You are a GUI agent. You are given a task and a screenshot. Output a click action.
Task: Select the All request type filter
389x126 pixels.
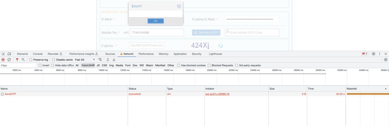coord(77,65)
